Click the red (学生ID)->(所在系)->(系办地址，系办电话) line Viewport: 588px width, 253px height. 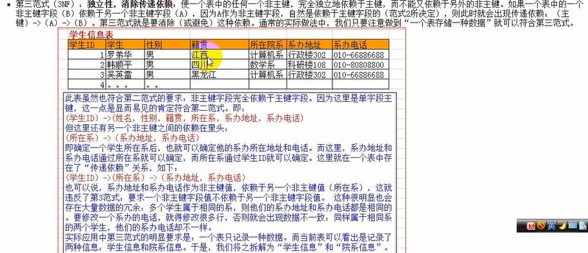coord(156,177)
